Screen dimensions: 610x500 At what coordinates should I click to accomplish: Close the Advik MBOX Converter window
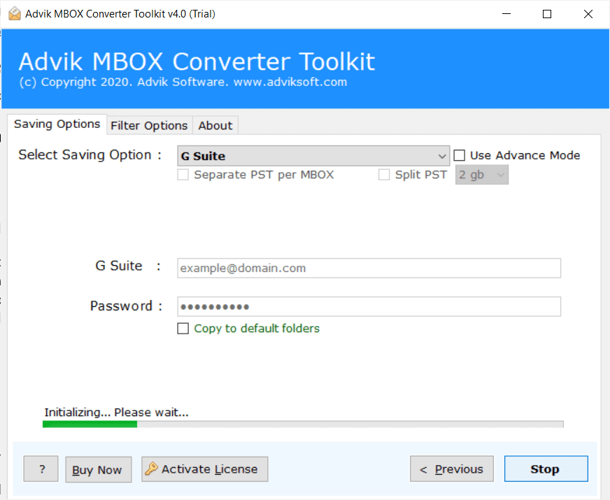tap(588, 14)
